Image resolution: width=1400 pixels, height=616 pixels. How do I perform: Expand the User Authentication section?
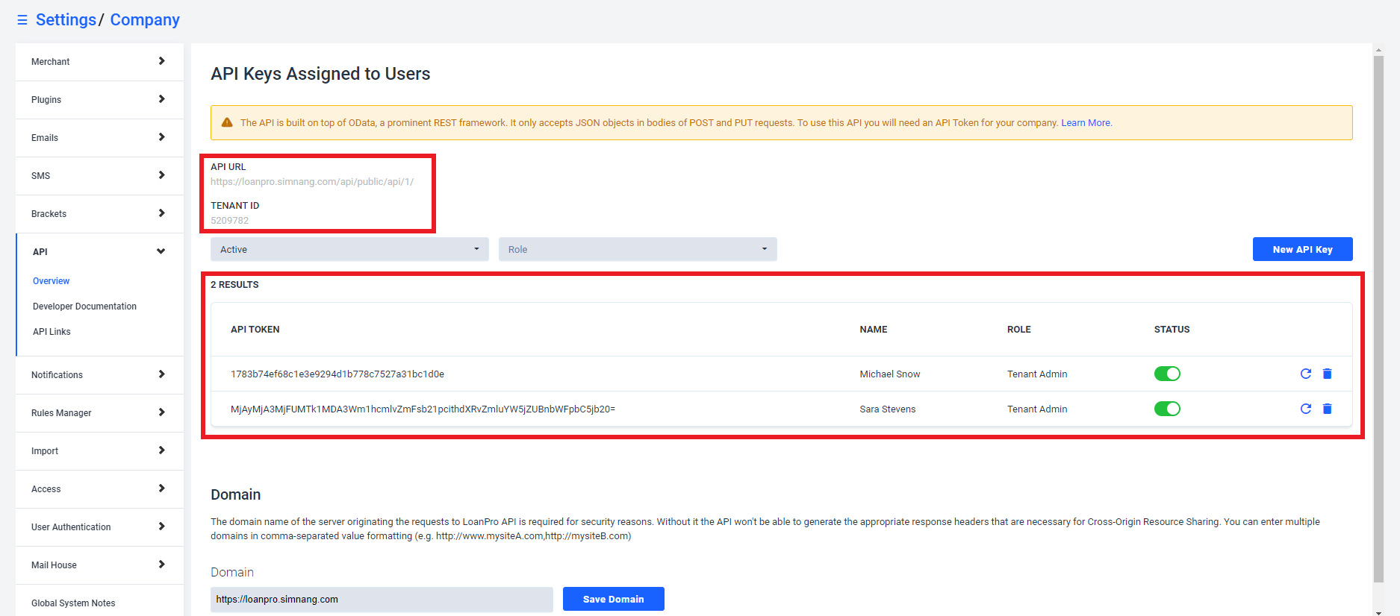coord(99,527)
